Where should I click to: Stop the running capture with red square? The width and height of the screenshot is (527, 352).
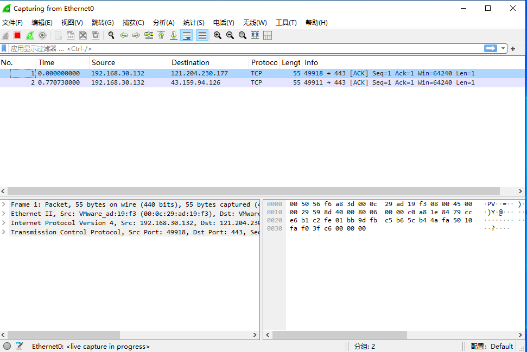[x=17, y=35]
